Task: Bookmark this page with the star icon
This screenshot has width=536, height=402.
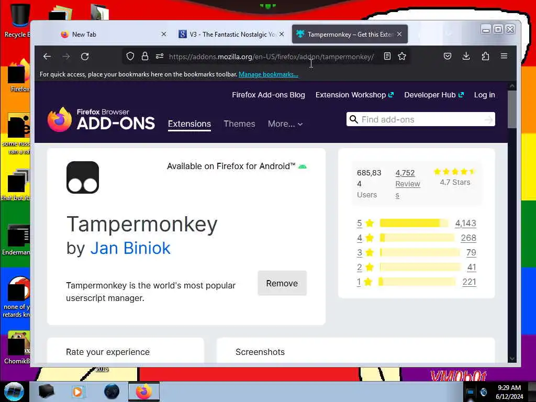Action: click(402, 56)
